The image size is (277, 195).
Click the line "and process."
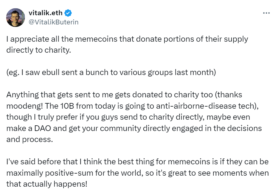click(30, 140)
